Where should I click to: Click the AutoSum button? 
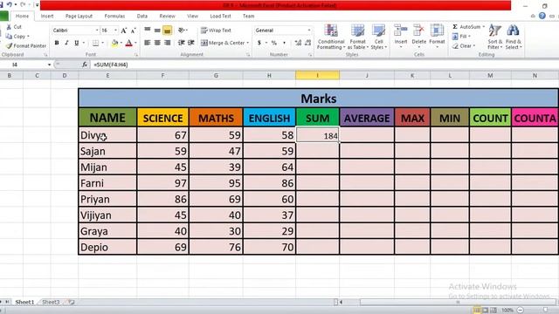(466, 27)
